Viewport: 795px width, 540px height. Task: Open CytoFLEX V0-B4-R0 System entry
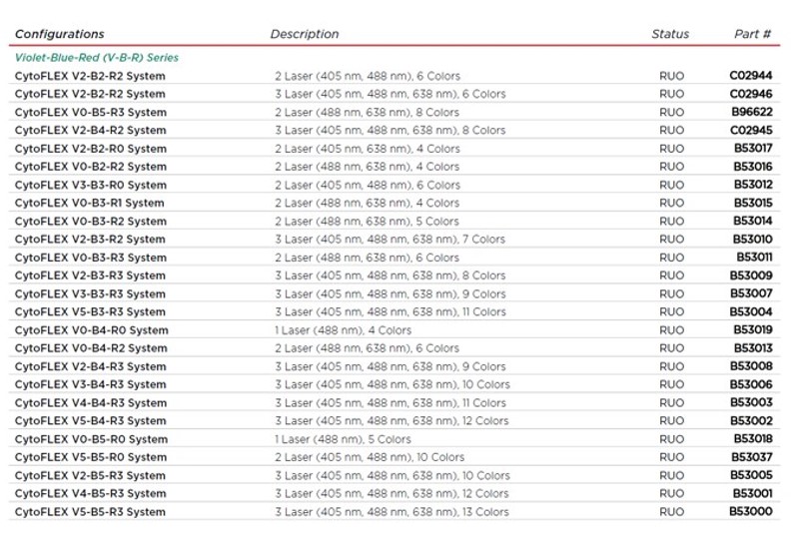coord(91,330)
